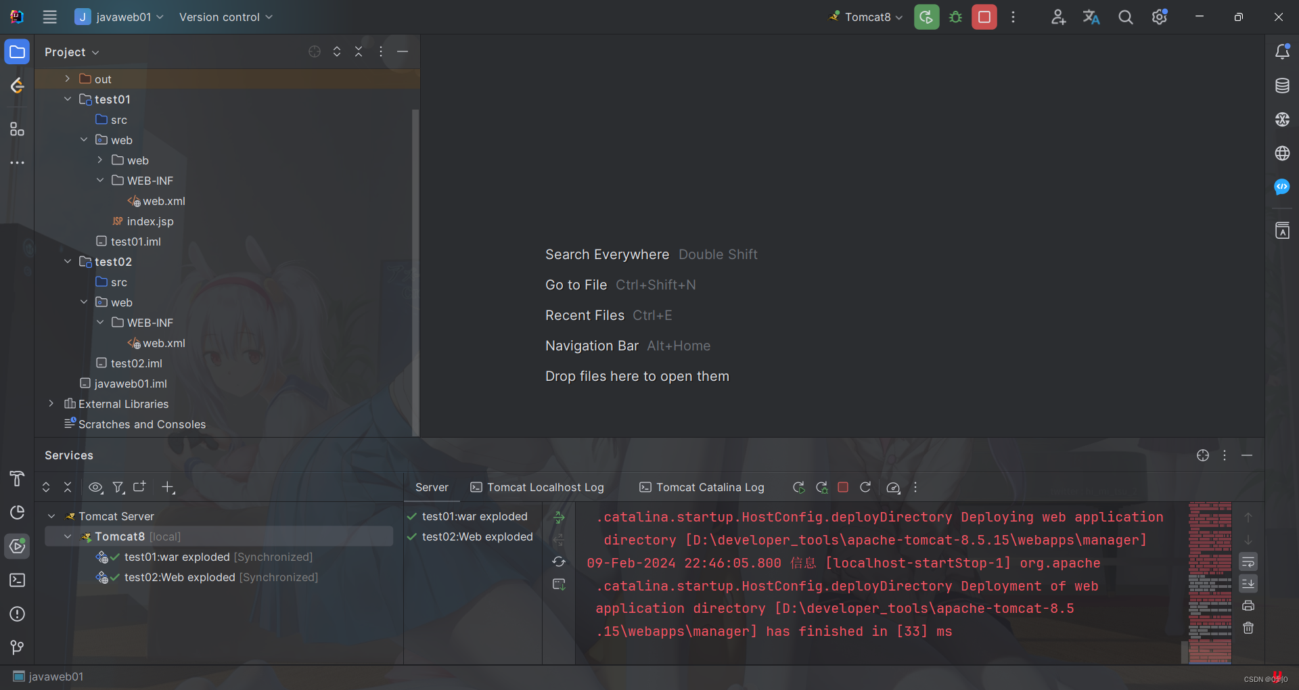Clear console output with trash icon

point(1248,628)
